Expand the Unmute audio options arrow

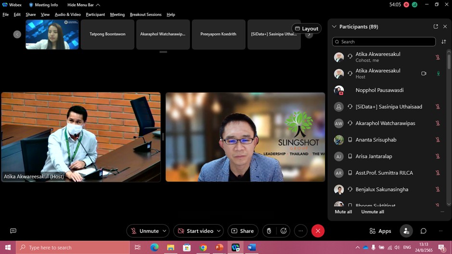(x=164, y=231)
